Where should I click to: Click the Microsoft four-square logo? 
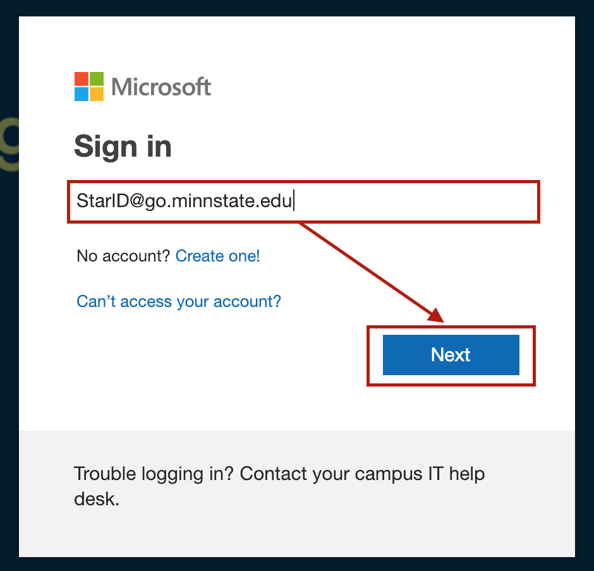pos(89,87)
